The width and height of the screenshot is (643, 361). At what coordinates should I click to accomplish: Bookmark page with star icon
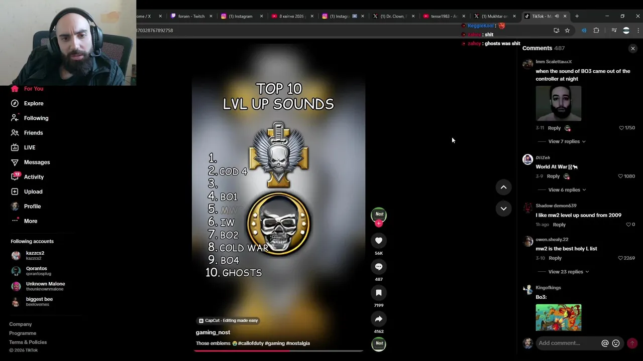pos(567,31)
